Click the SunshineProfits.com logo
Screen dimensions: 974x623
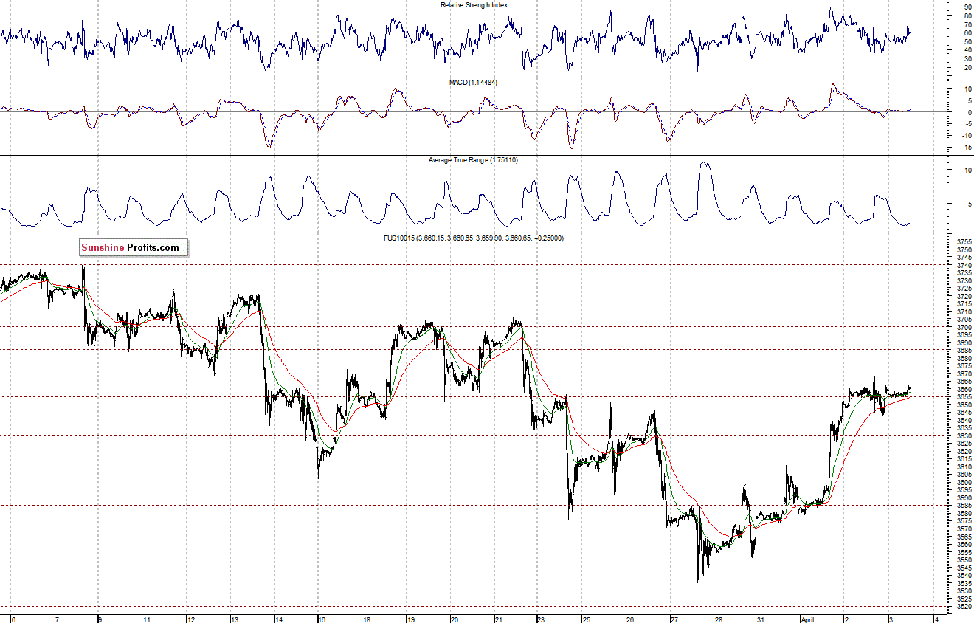[x=134, y=247]
